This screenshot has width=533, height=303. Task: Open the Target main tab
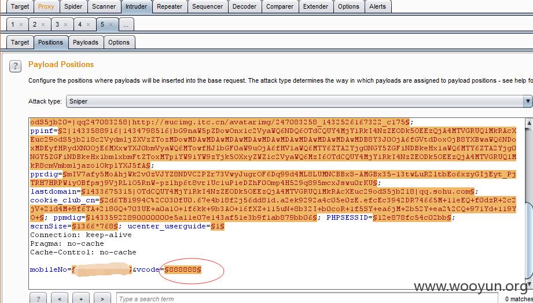pyautogui.click(x=20, y=6)
